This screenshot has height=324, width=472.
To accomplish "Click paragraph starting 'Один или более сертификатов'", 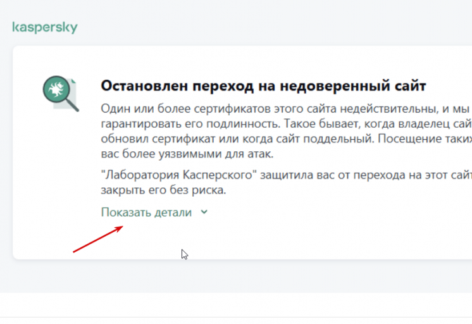I will click(286, 131).
